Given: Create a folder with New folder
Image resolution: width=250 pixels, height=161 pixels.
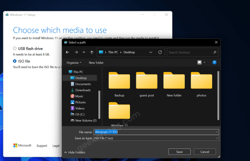Looking at the screenshot, I should point(96,62).
